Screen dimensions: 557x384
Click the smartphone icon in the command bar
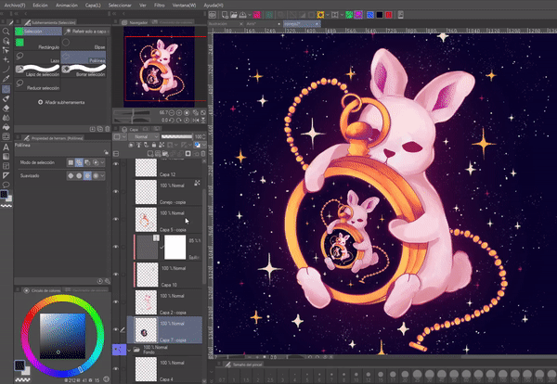[x=400, y=15]
